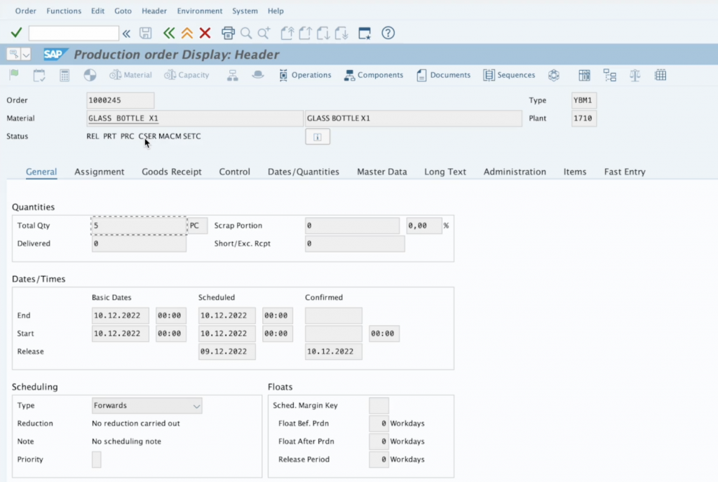Expand the dropdown arrow beside SAP logo
Viewport: 718px width, 482px height.
click(27, 55)
